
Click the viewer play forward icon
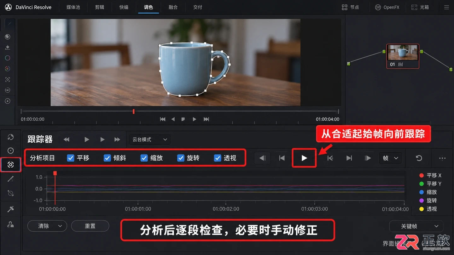(x=195, y=119)
